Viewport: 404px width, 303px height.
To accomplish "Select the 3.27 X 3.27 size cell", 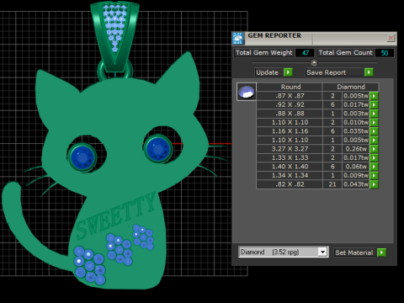I will pyautogui.click(x=290, y=149).
